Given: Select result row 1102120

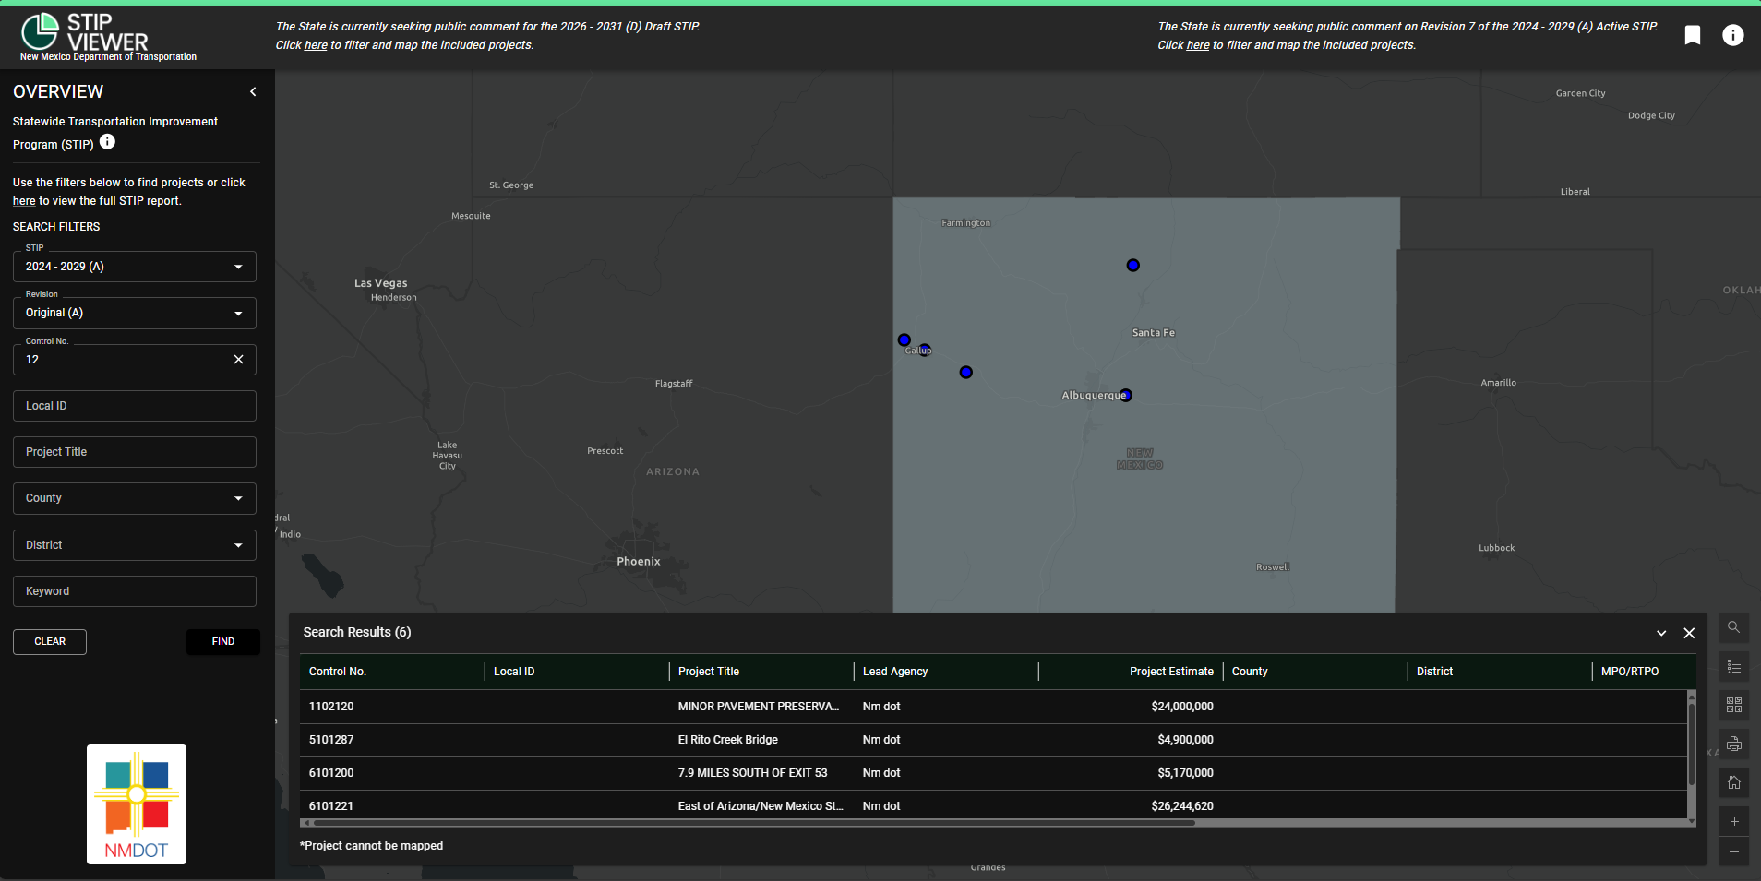Looking at the screenshot, I should [993, 707].
